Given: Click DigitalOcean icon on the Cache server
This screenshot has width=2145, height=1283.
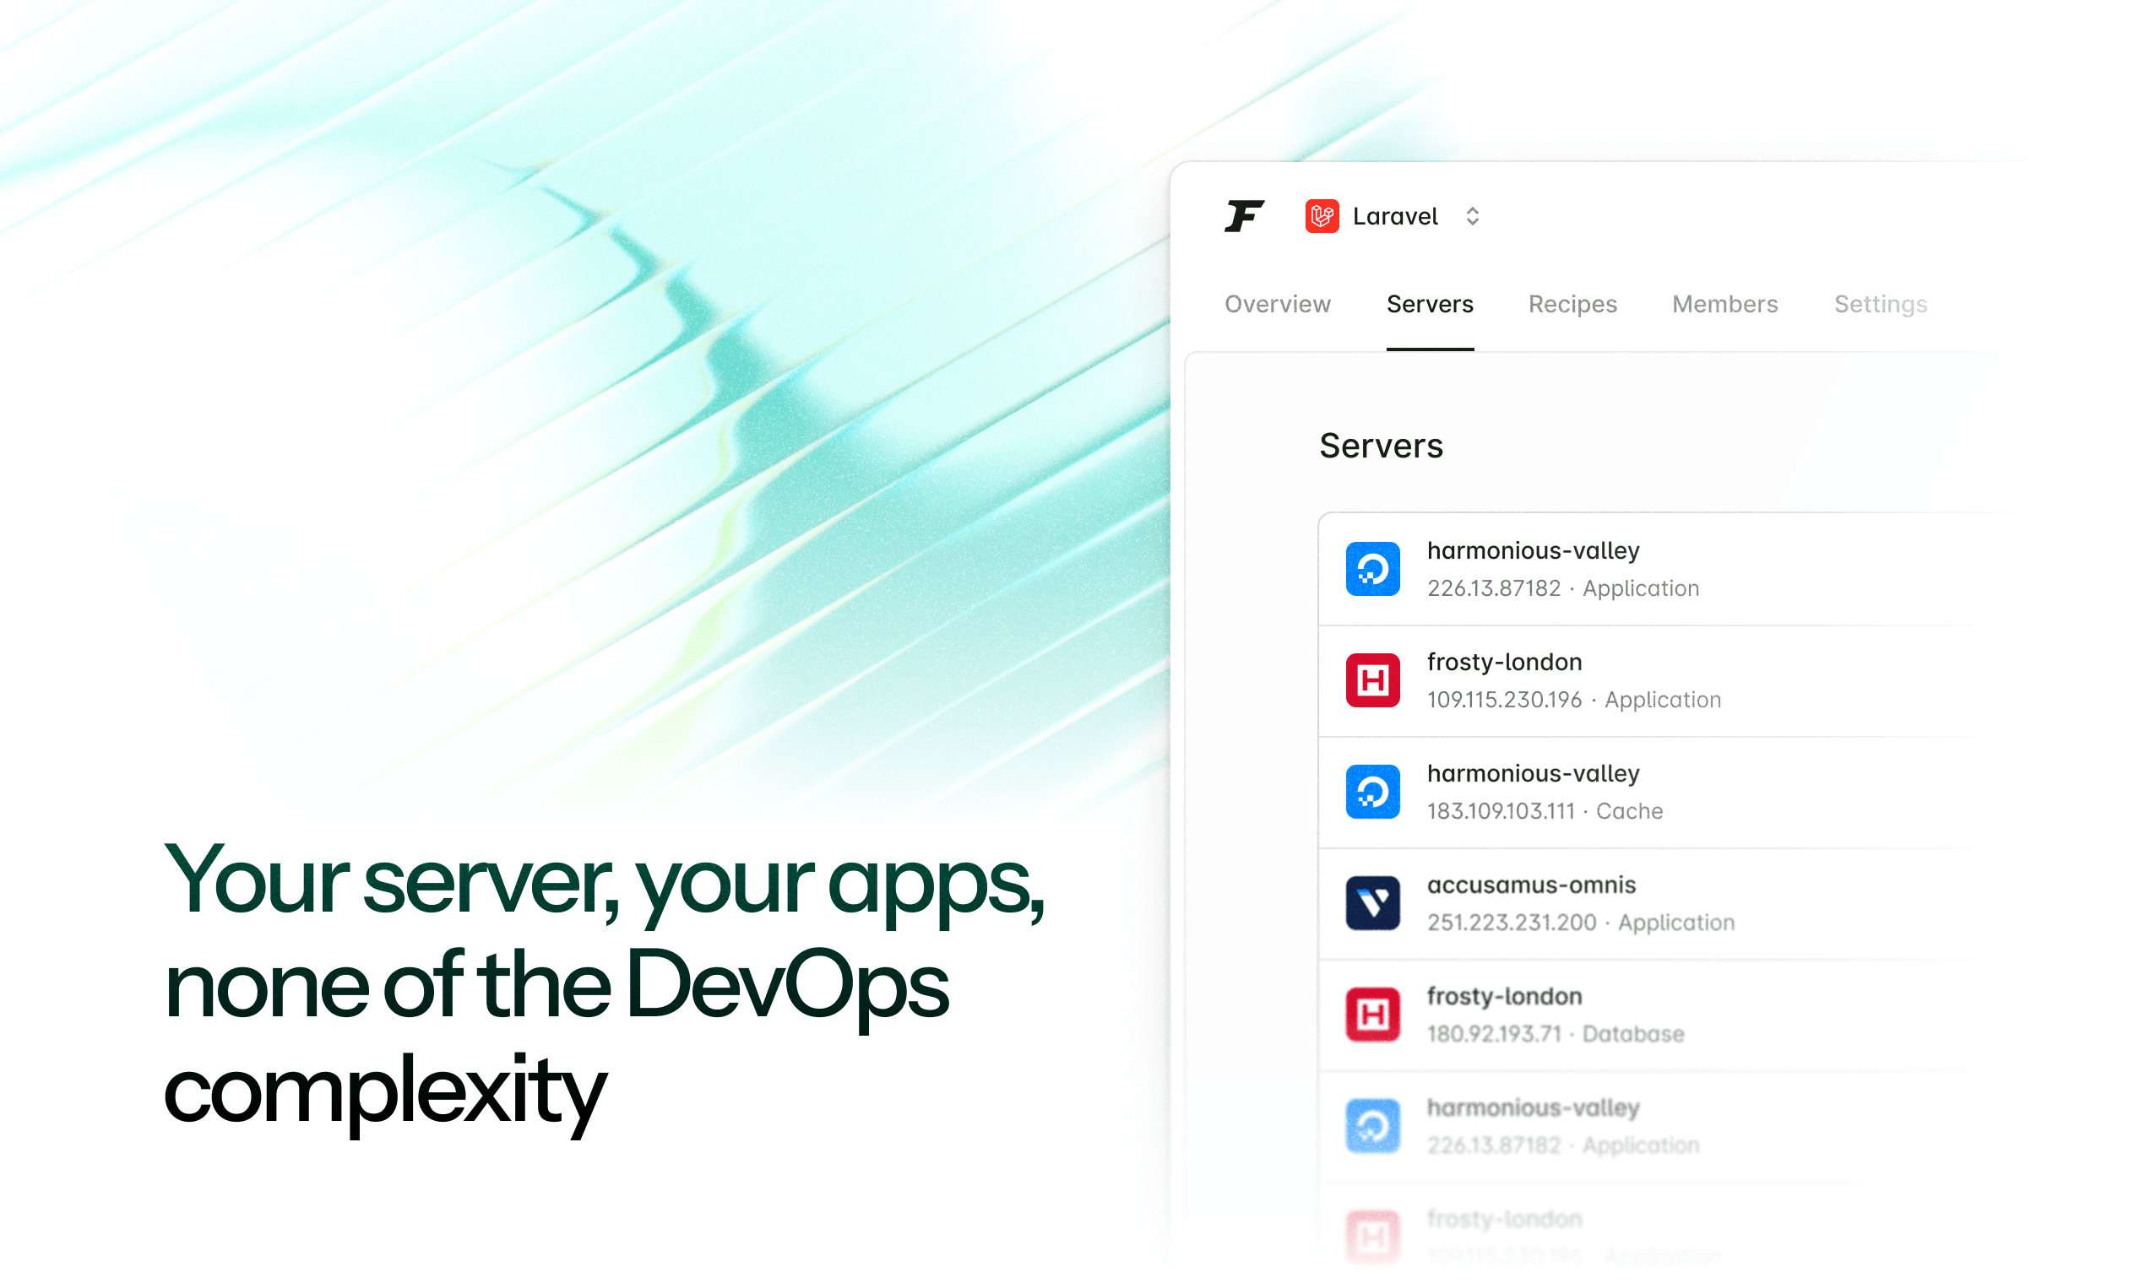Looking at the screenshot, I should click(x=1372, y=792).
